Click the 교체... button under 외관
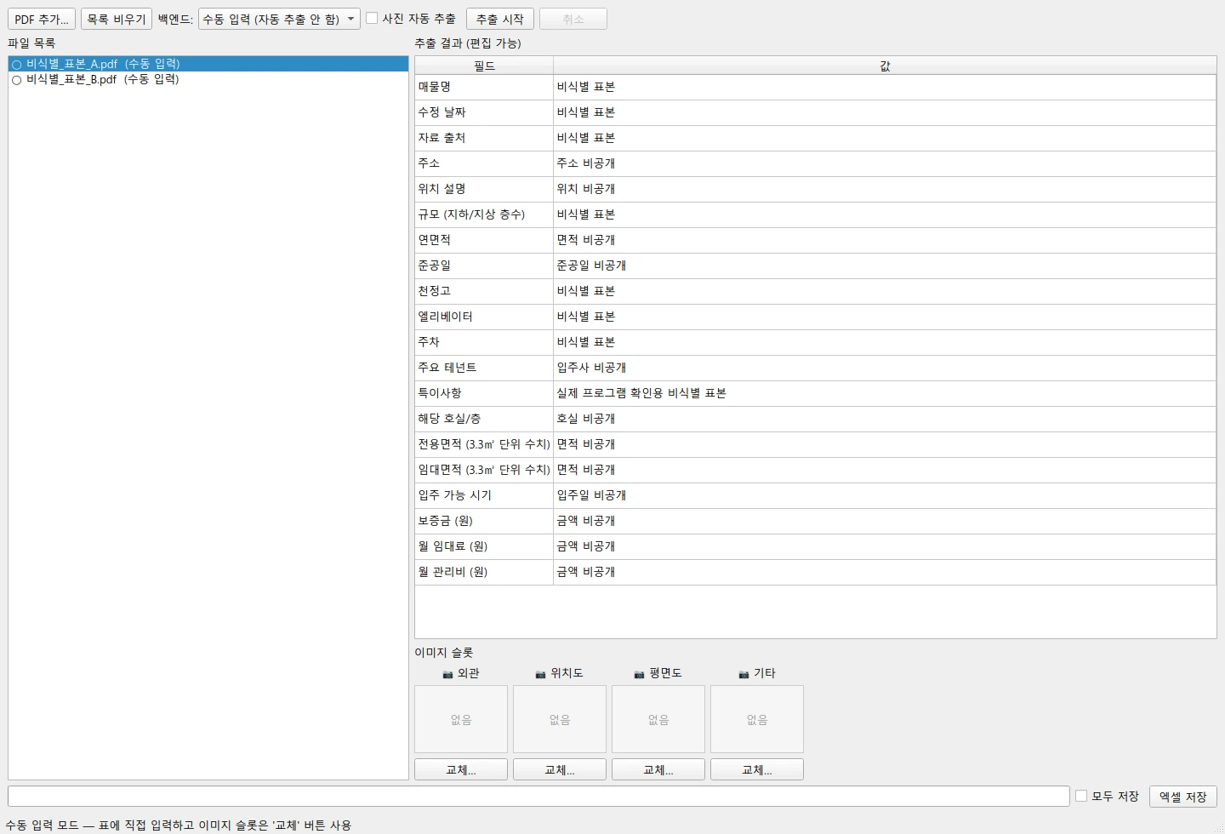1225x834 pixels. (461, 769)
